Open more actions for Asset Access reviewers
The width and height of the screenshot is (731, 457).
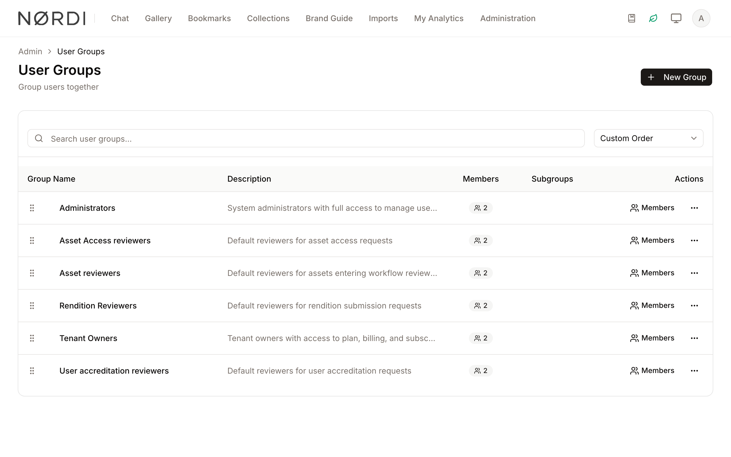tap(694, 240)
